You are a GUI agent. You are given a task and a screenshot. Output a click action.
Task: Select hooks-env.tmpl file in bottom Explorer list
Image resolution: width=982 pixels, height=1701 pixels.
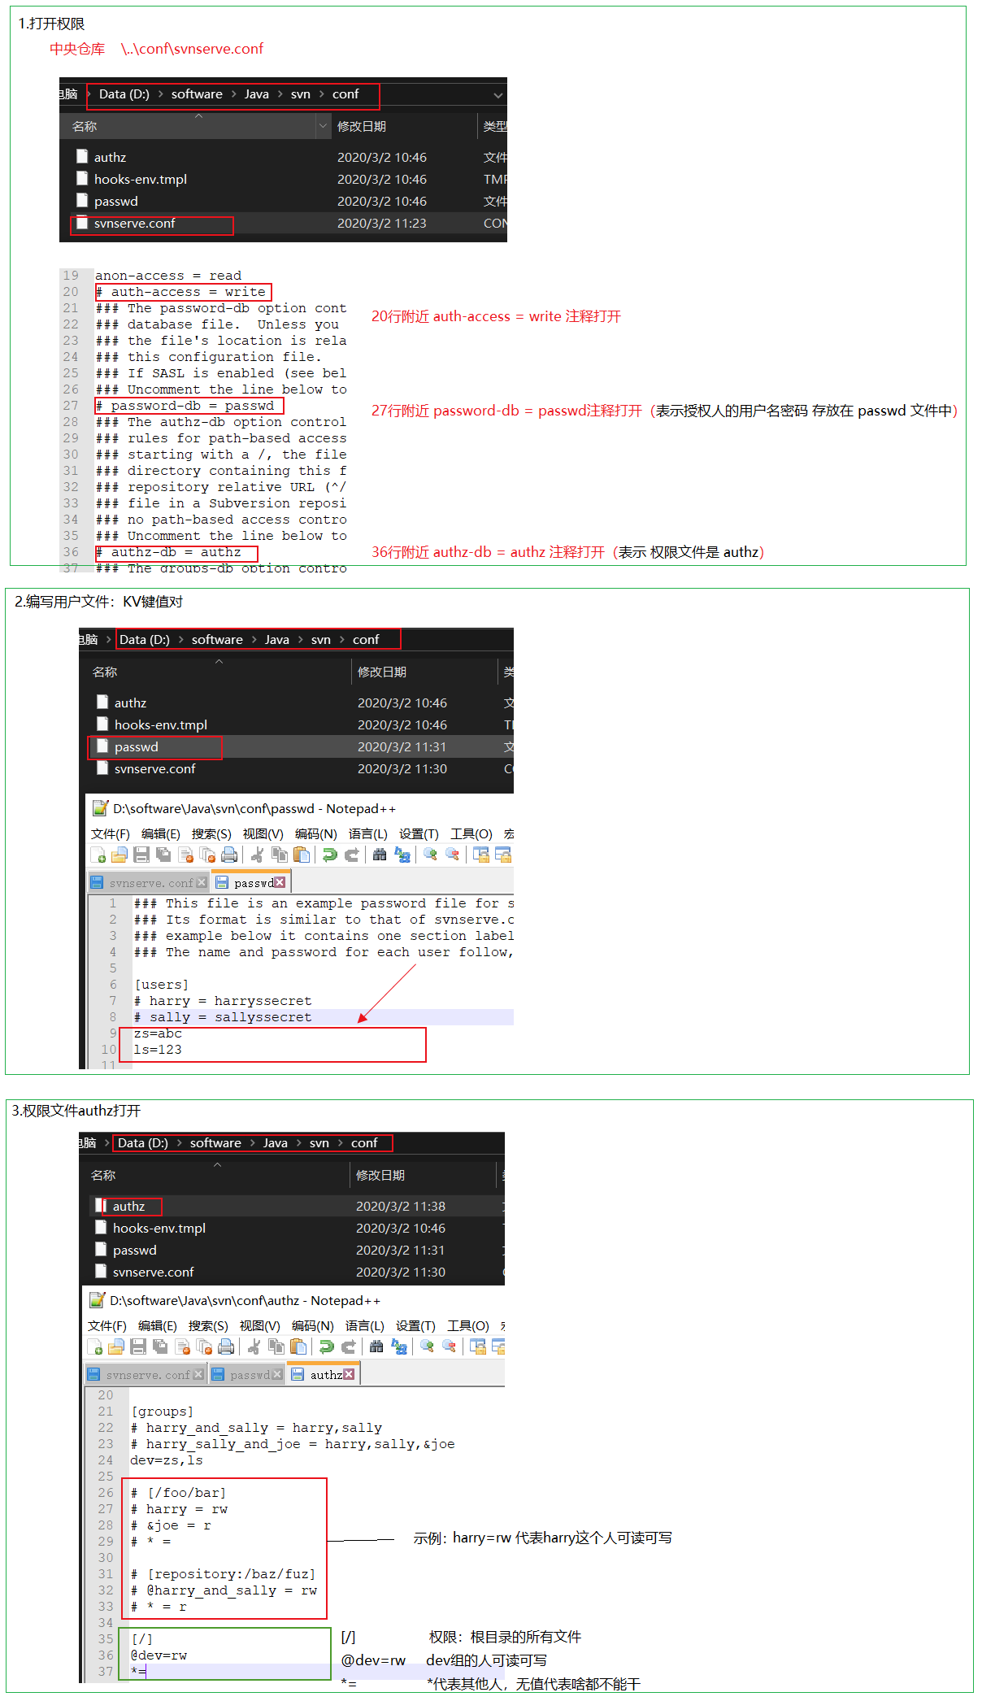(159, 1228)
